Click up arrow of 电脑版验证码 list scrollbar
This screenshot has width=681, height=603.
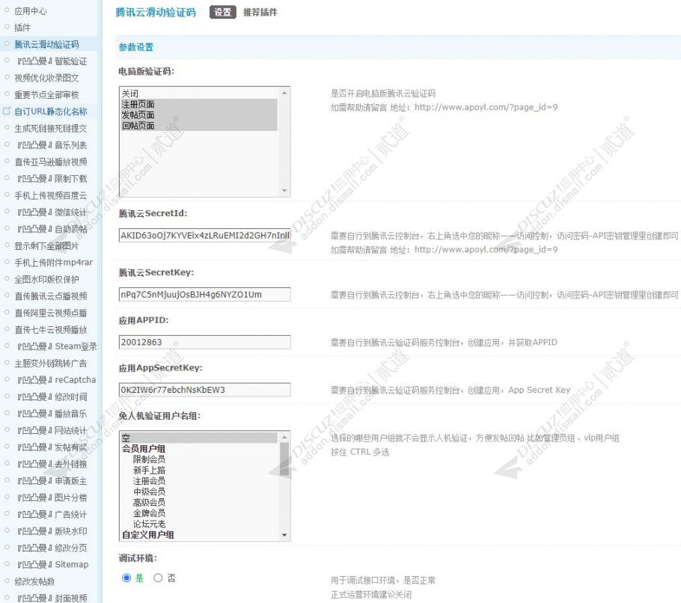(284, 93)
